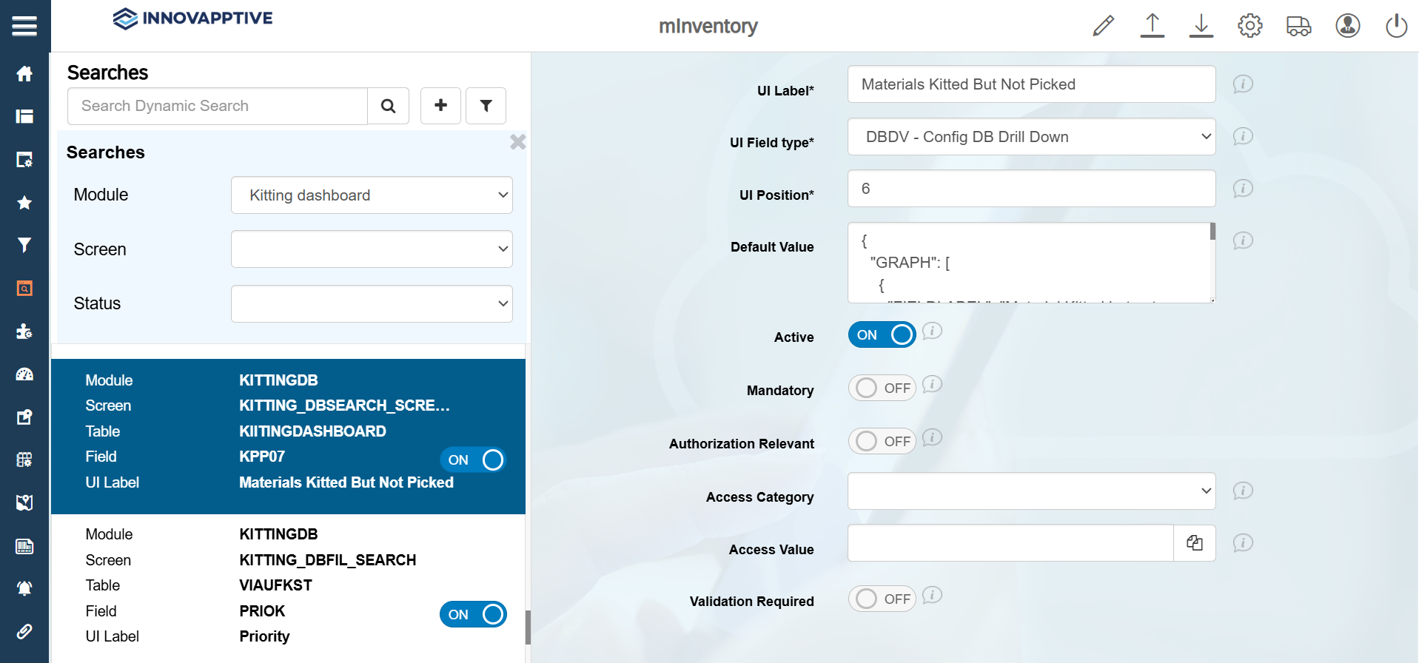Toggle the Active switch off
Viewport: 1419px width, 663px height.
click(882, 334)
